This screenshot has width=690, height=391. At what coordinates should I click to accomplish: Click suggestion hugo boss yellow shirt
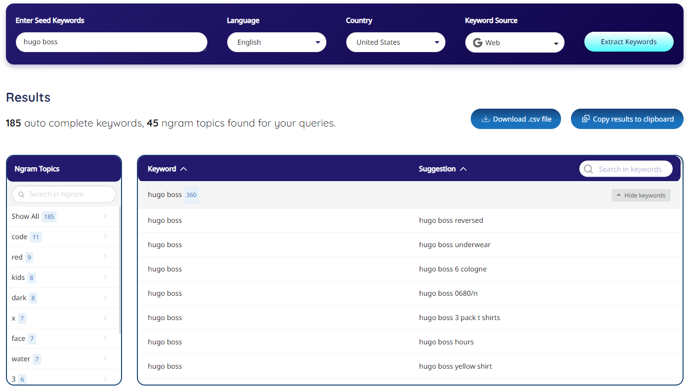click(456, 366)
